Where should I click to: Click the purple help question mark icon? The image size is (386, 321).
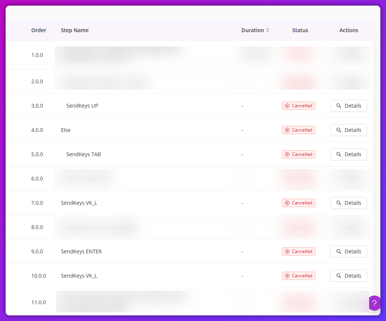374,303
